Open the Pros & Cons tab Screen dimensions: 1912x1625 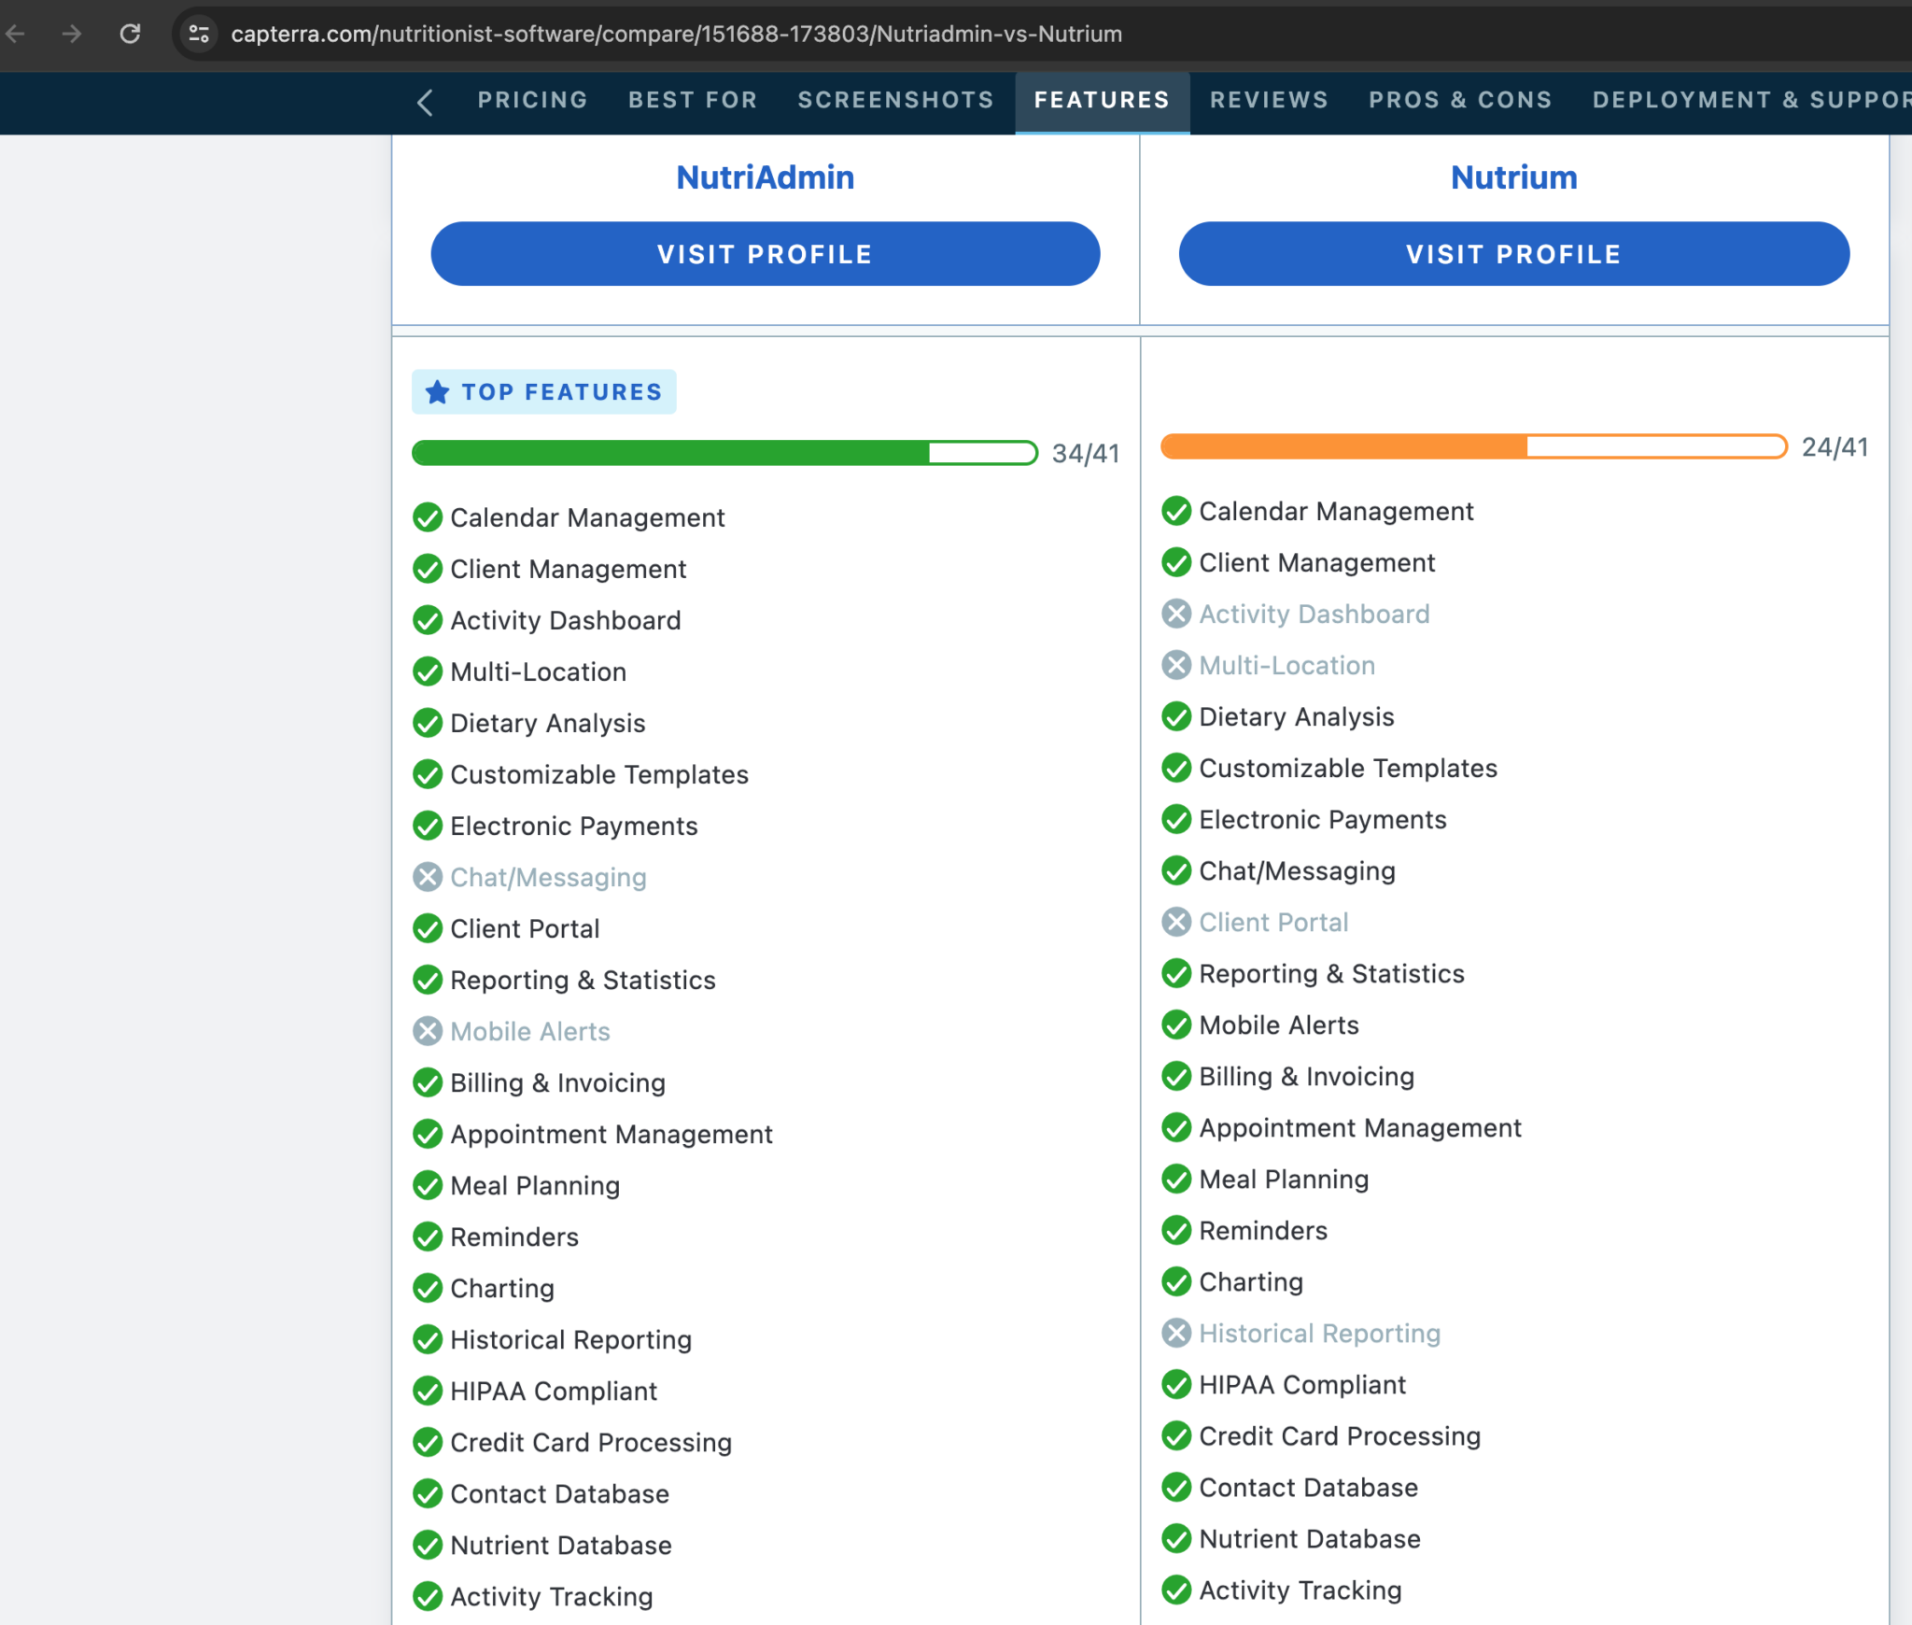coord(1460,100)
